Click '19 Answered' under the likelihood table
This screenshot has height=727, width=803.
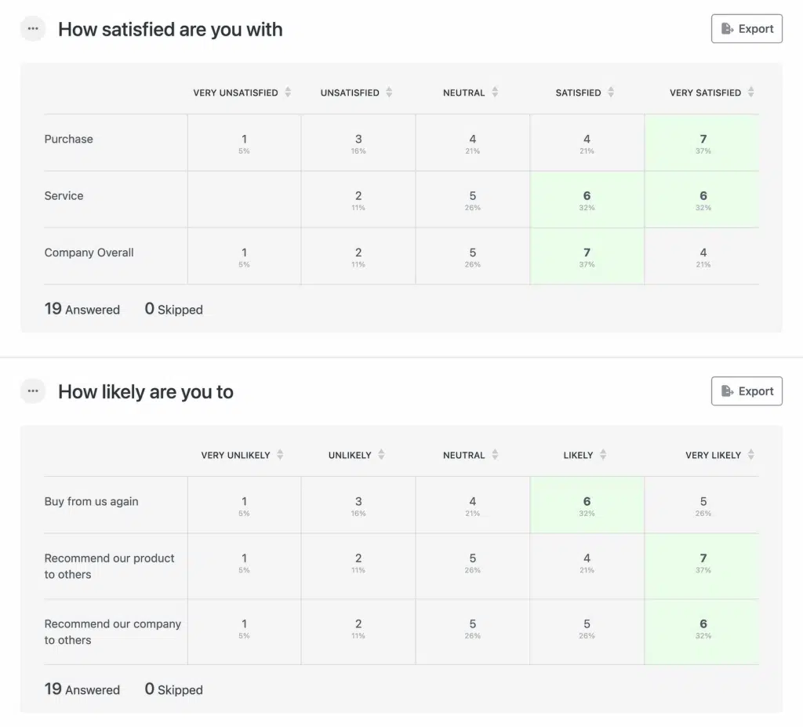[x=82, y=689]
